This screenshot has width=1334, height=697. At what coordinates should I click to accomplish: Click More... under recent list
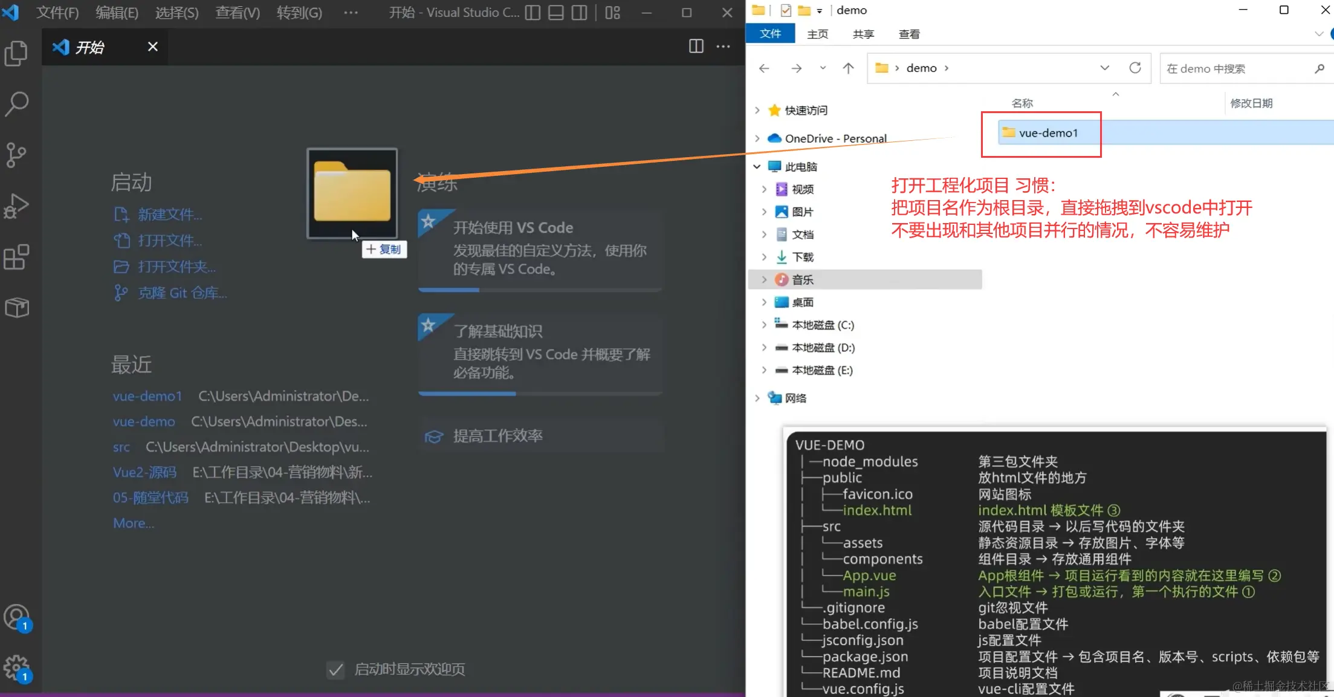134,523
